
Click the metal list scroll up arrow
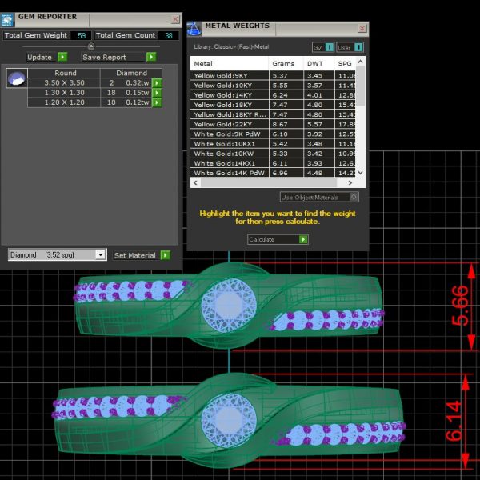click(360, 62)
